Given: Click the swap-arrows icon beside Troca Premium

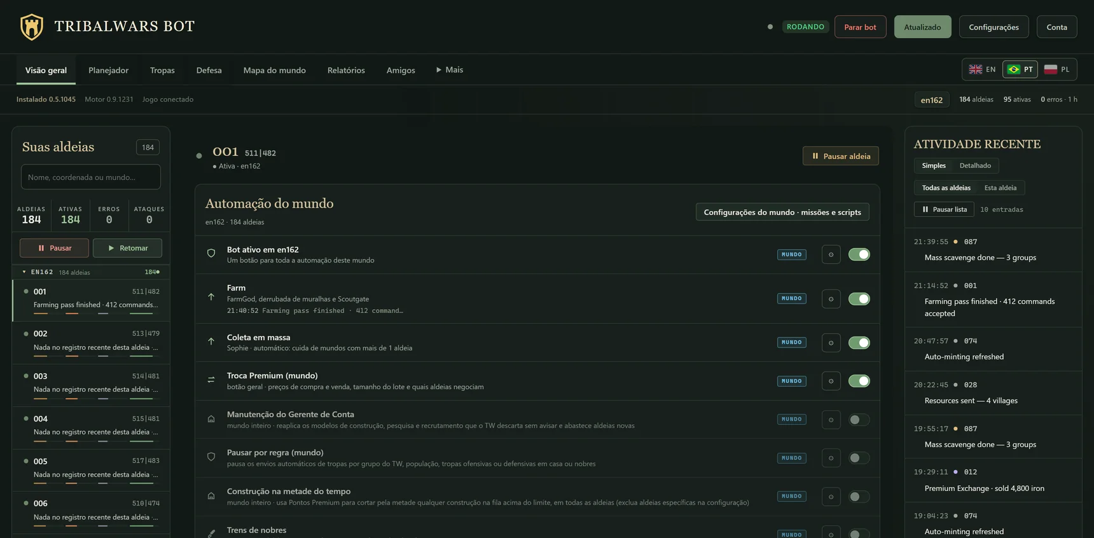Looking at the screenshot, I should click(x=211, y=380).
